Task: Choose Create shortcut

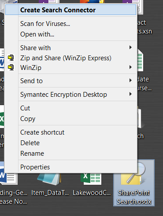Action: 70,132
